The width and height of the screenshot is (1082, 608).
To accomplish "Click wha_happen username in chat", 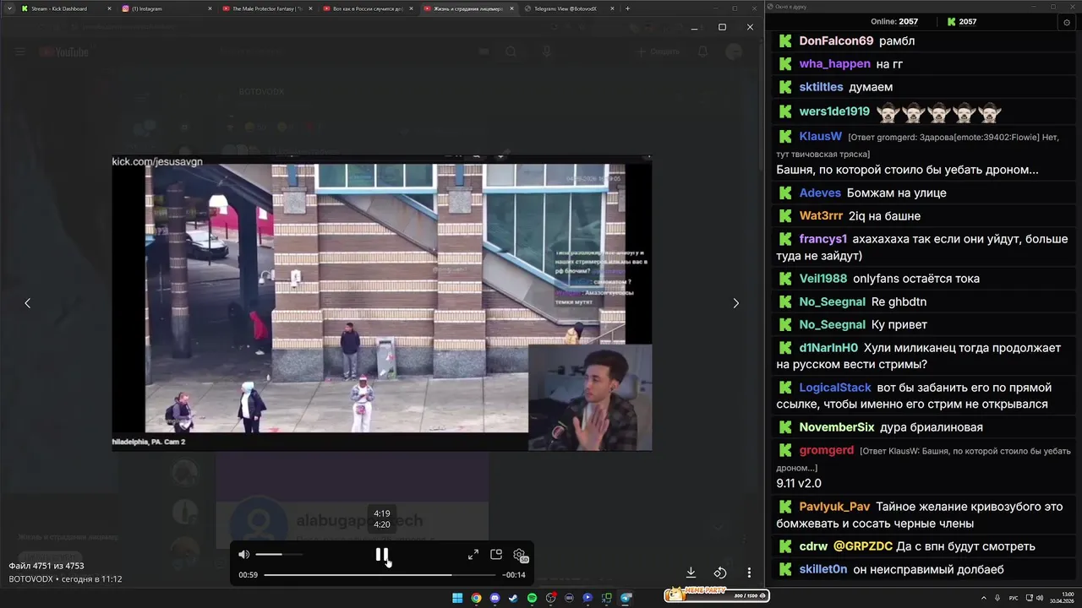I will 834,63.
